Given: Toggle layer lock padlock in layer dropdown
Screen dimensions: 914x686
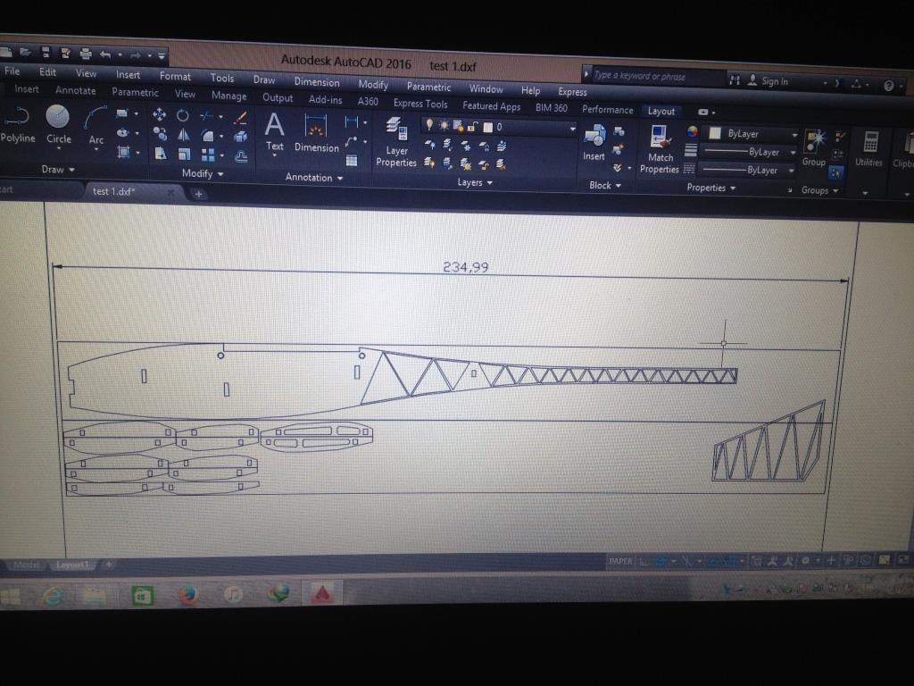Looking at the screenshot, I should [x=473, y=126].
